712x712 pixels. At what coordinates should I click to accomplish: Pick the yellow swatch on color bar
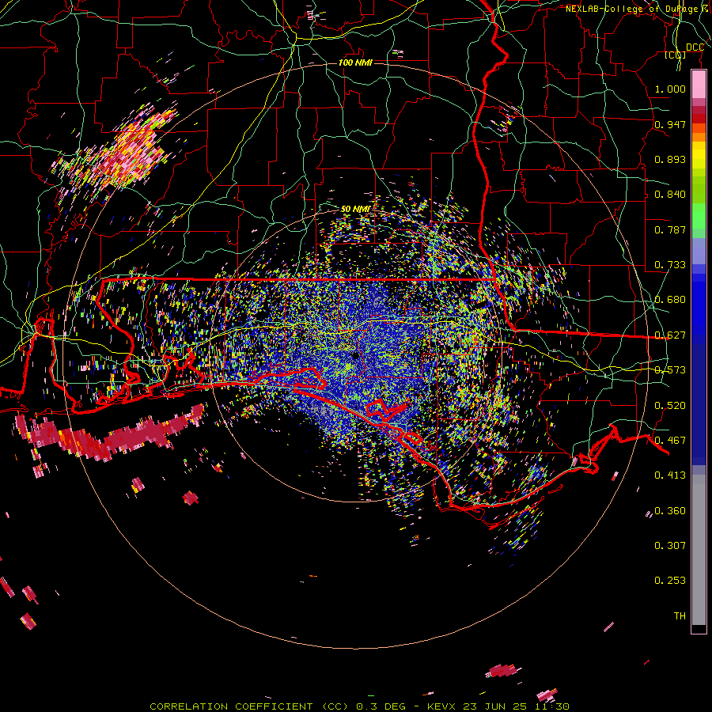point(699,156)
